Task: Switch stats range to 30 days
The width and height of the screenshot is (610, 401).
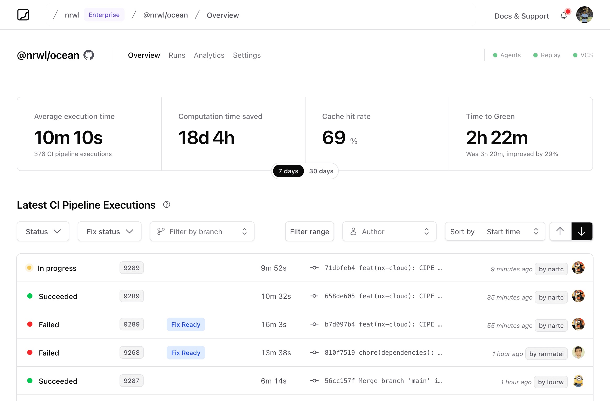Action: point(321,171)
